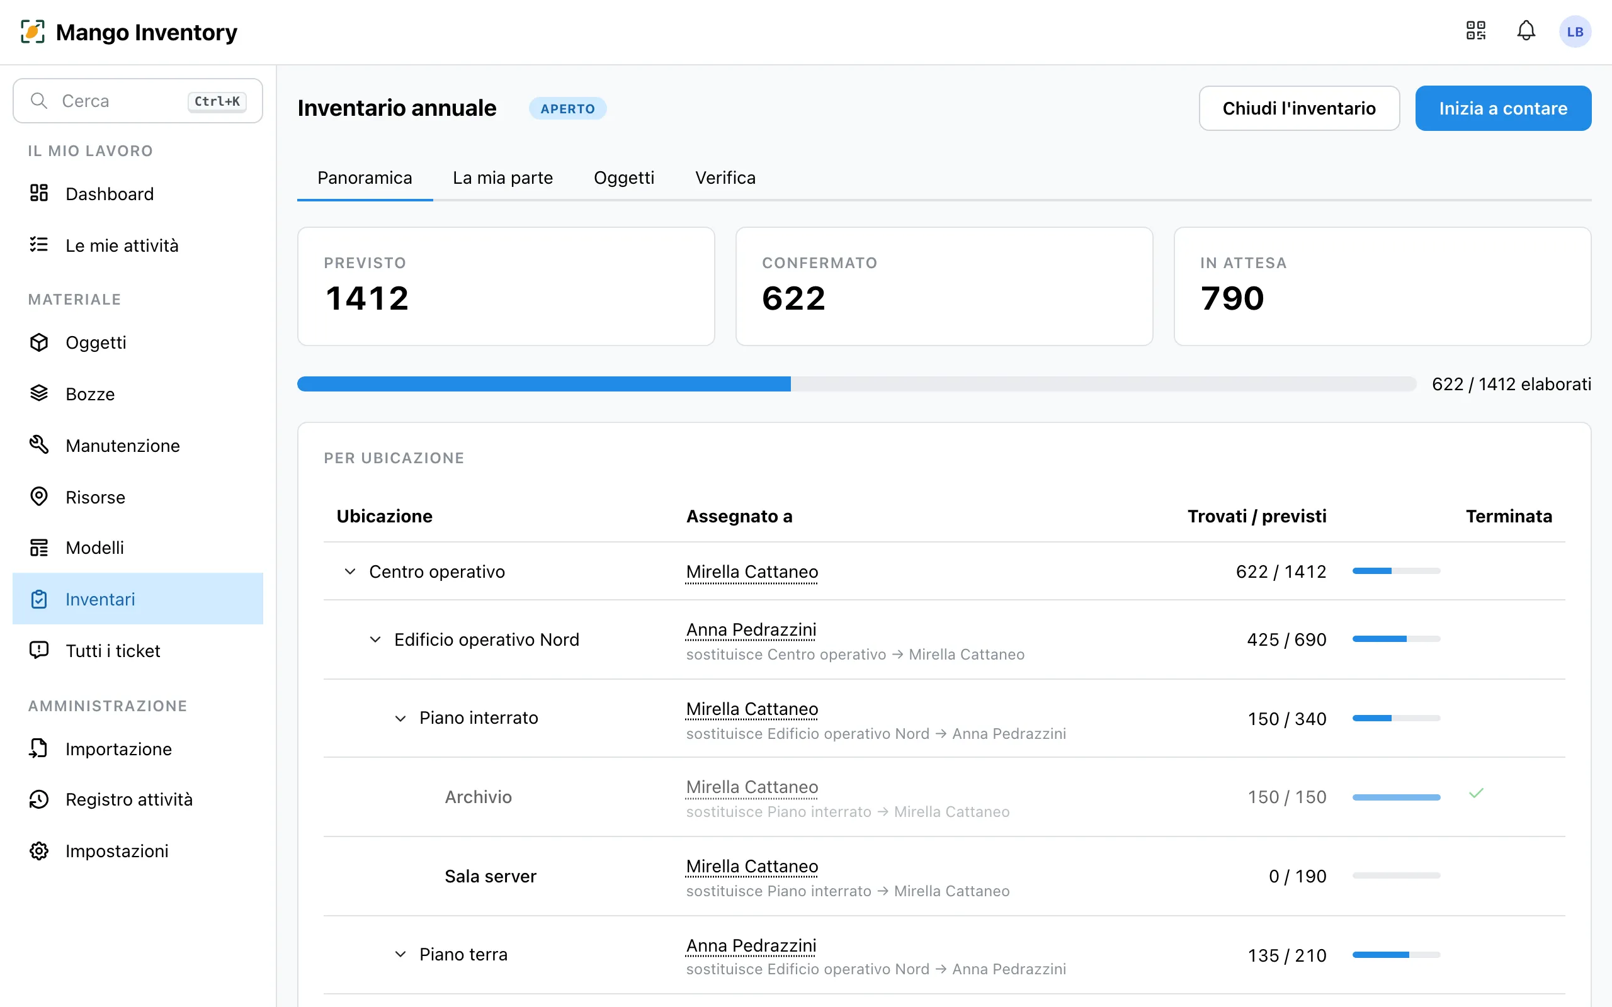Click the Importazione file icon
Viewport: 1612px width, 1007px height.
click(38, 748)
